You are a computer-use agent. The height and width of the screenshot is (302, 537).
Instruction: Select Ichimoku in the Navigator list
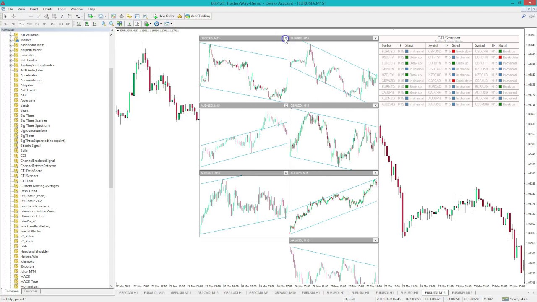pyautogui.click(x=27, y=261)
